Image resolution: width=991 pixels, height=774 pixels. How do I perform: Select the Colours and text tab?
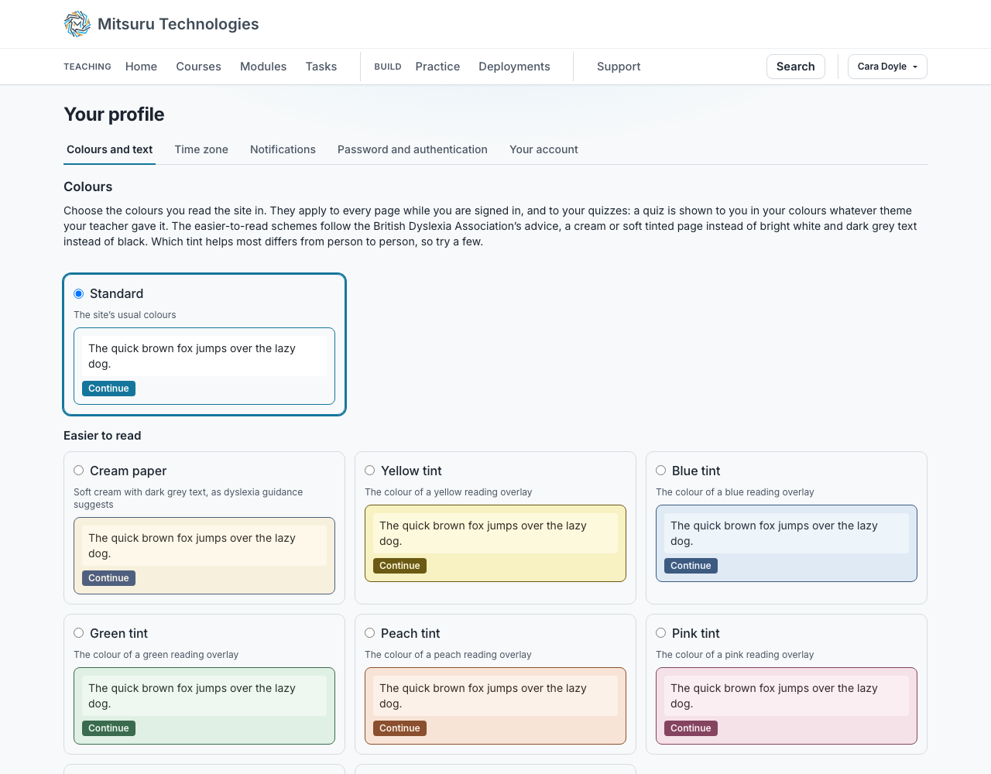(x=109, y=149)
